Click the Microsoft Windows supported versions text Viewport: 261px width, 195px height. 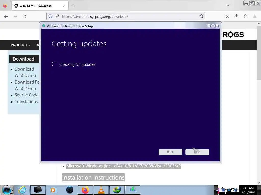pos(124,166)
